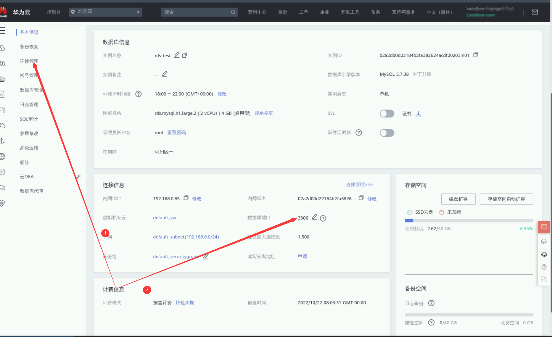Click 申请 for 读写分离地址
Screen dimensions: 552x337
click(302, 256)
